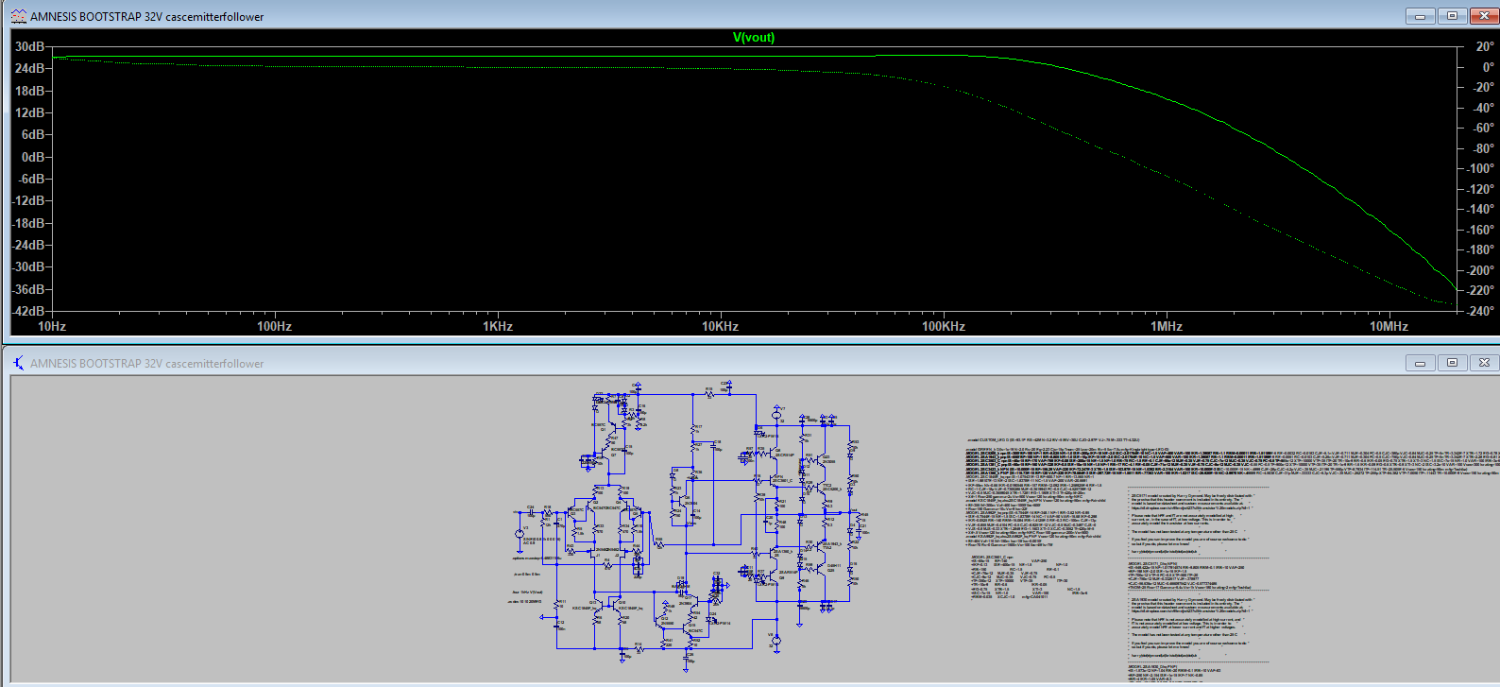The width and height of the screenshot is (1500, 687).
Task: Click the -18dB magnitude axis label
Action: coord(27,223)
